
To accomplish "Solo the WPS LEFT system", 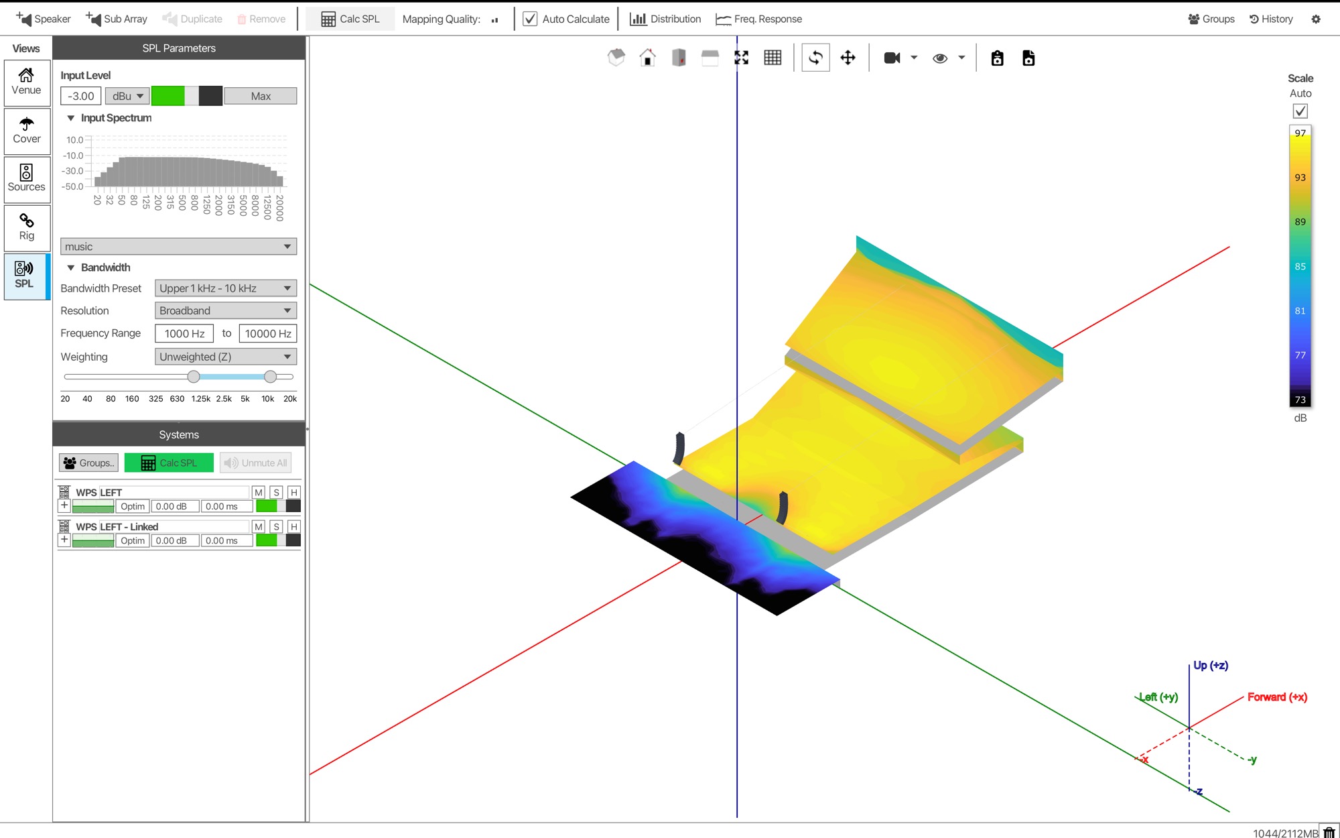I will pos(276,492).
